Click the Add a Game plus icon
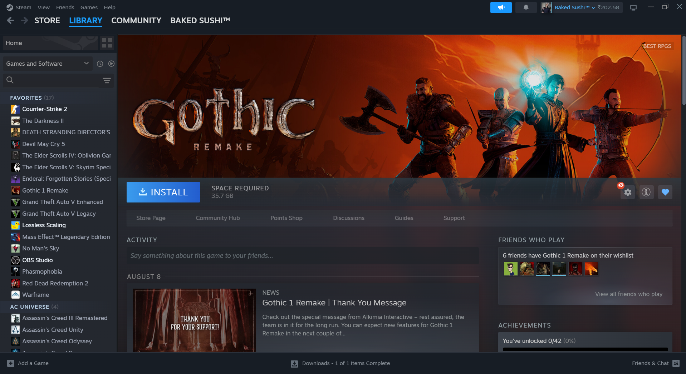686x374 pixels. tap(11, 363)
